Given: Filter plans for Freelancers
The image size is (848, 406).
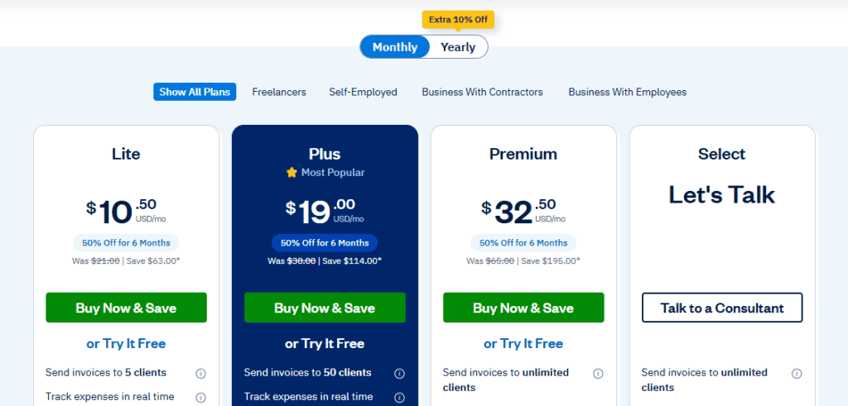Looking at the screenshot, I should 279,92.
